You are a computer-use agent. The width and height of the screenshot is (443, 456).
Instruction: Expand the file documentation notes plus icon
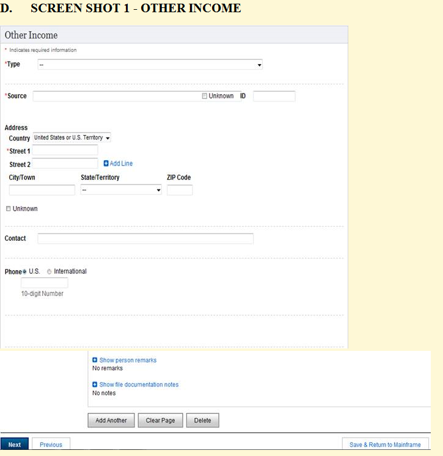95,384
